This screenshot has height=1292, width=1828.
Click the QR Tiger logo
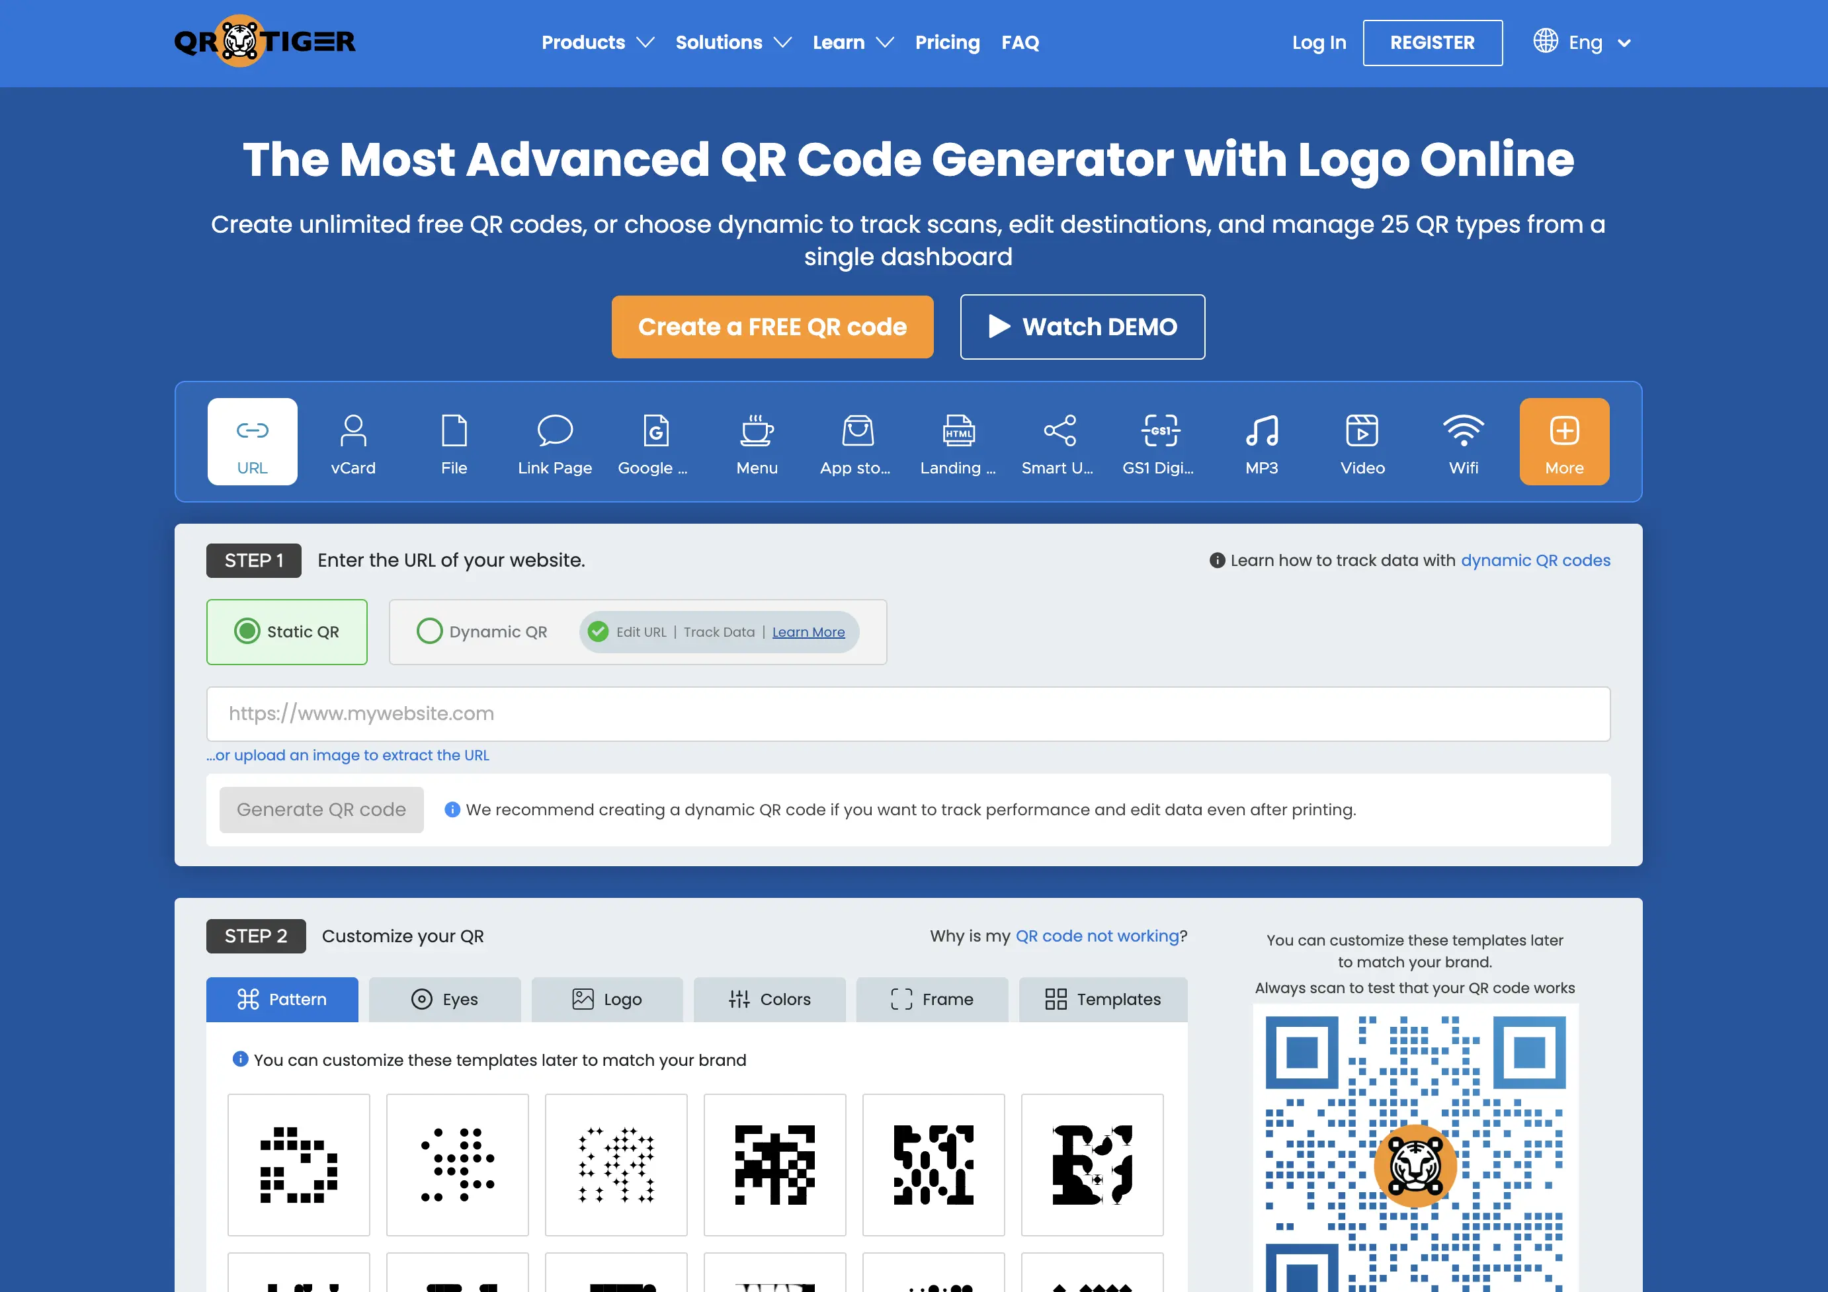pos(265,42)
